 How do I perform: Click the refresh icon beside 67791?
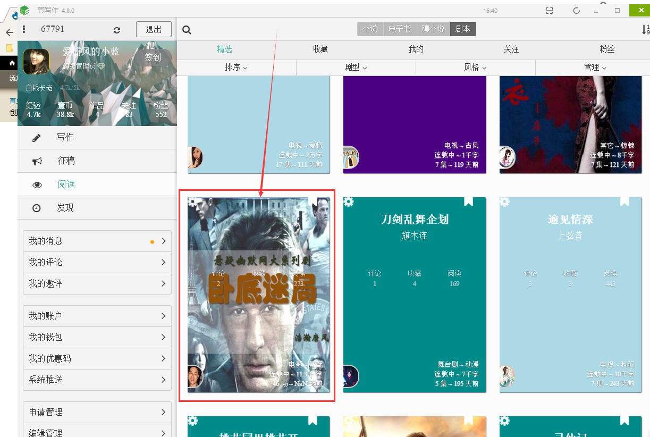pyautogui.click(x=117, y=30)
